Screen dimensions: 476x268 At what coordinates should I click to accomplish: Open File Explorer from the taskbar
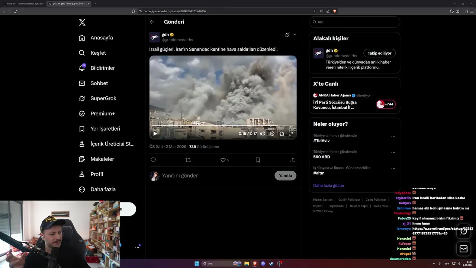pyautogui.click(x=246, y=264)
